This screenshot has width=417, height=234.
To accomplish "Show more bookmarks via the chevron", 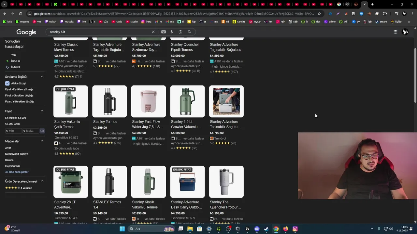I will click(x=409, y=22).
